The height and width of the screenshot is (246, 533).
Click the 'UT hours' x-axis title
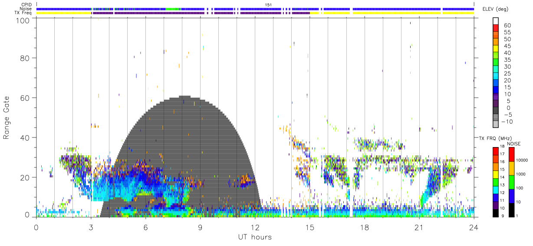(255, 237)
